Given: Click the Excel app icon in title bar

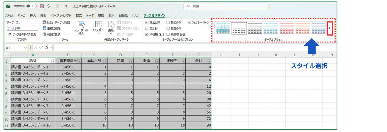Looking at the screenshot, I should click(8, 6).
